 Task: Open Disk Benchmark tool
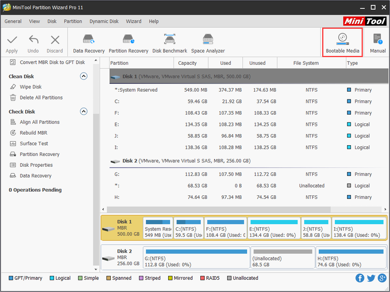point(170,43)
